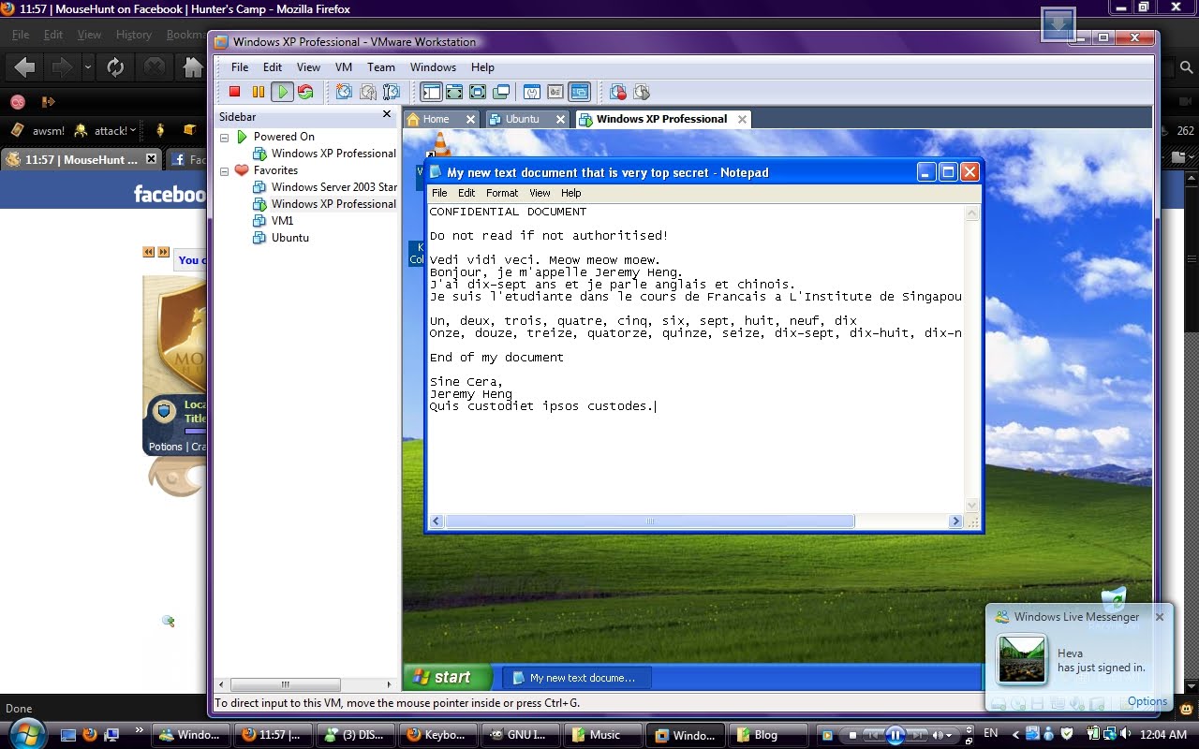This screenshot has width=1199, height=749.
Task: Select Windows XP Professional under Powered On
Action: point(333,154)
